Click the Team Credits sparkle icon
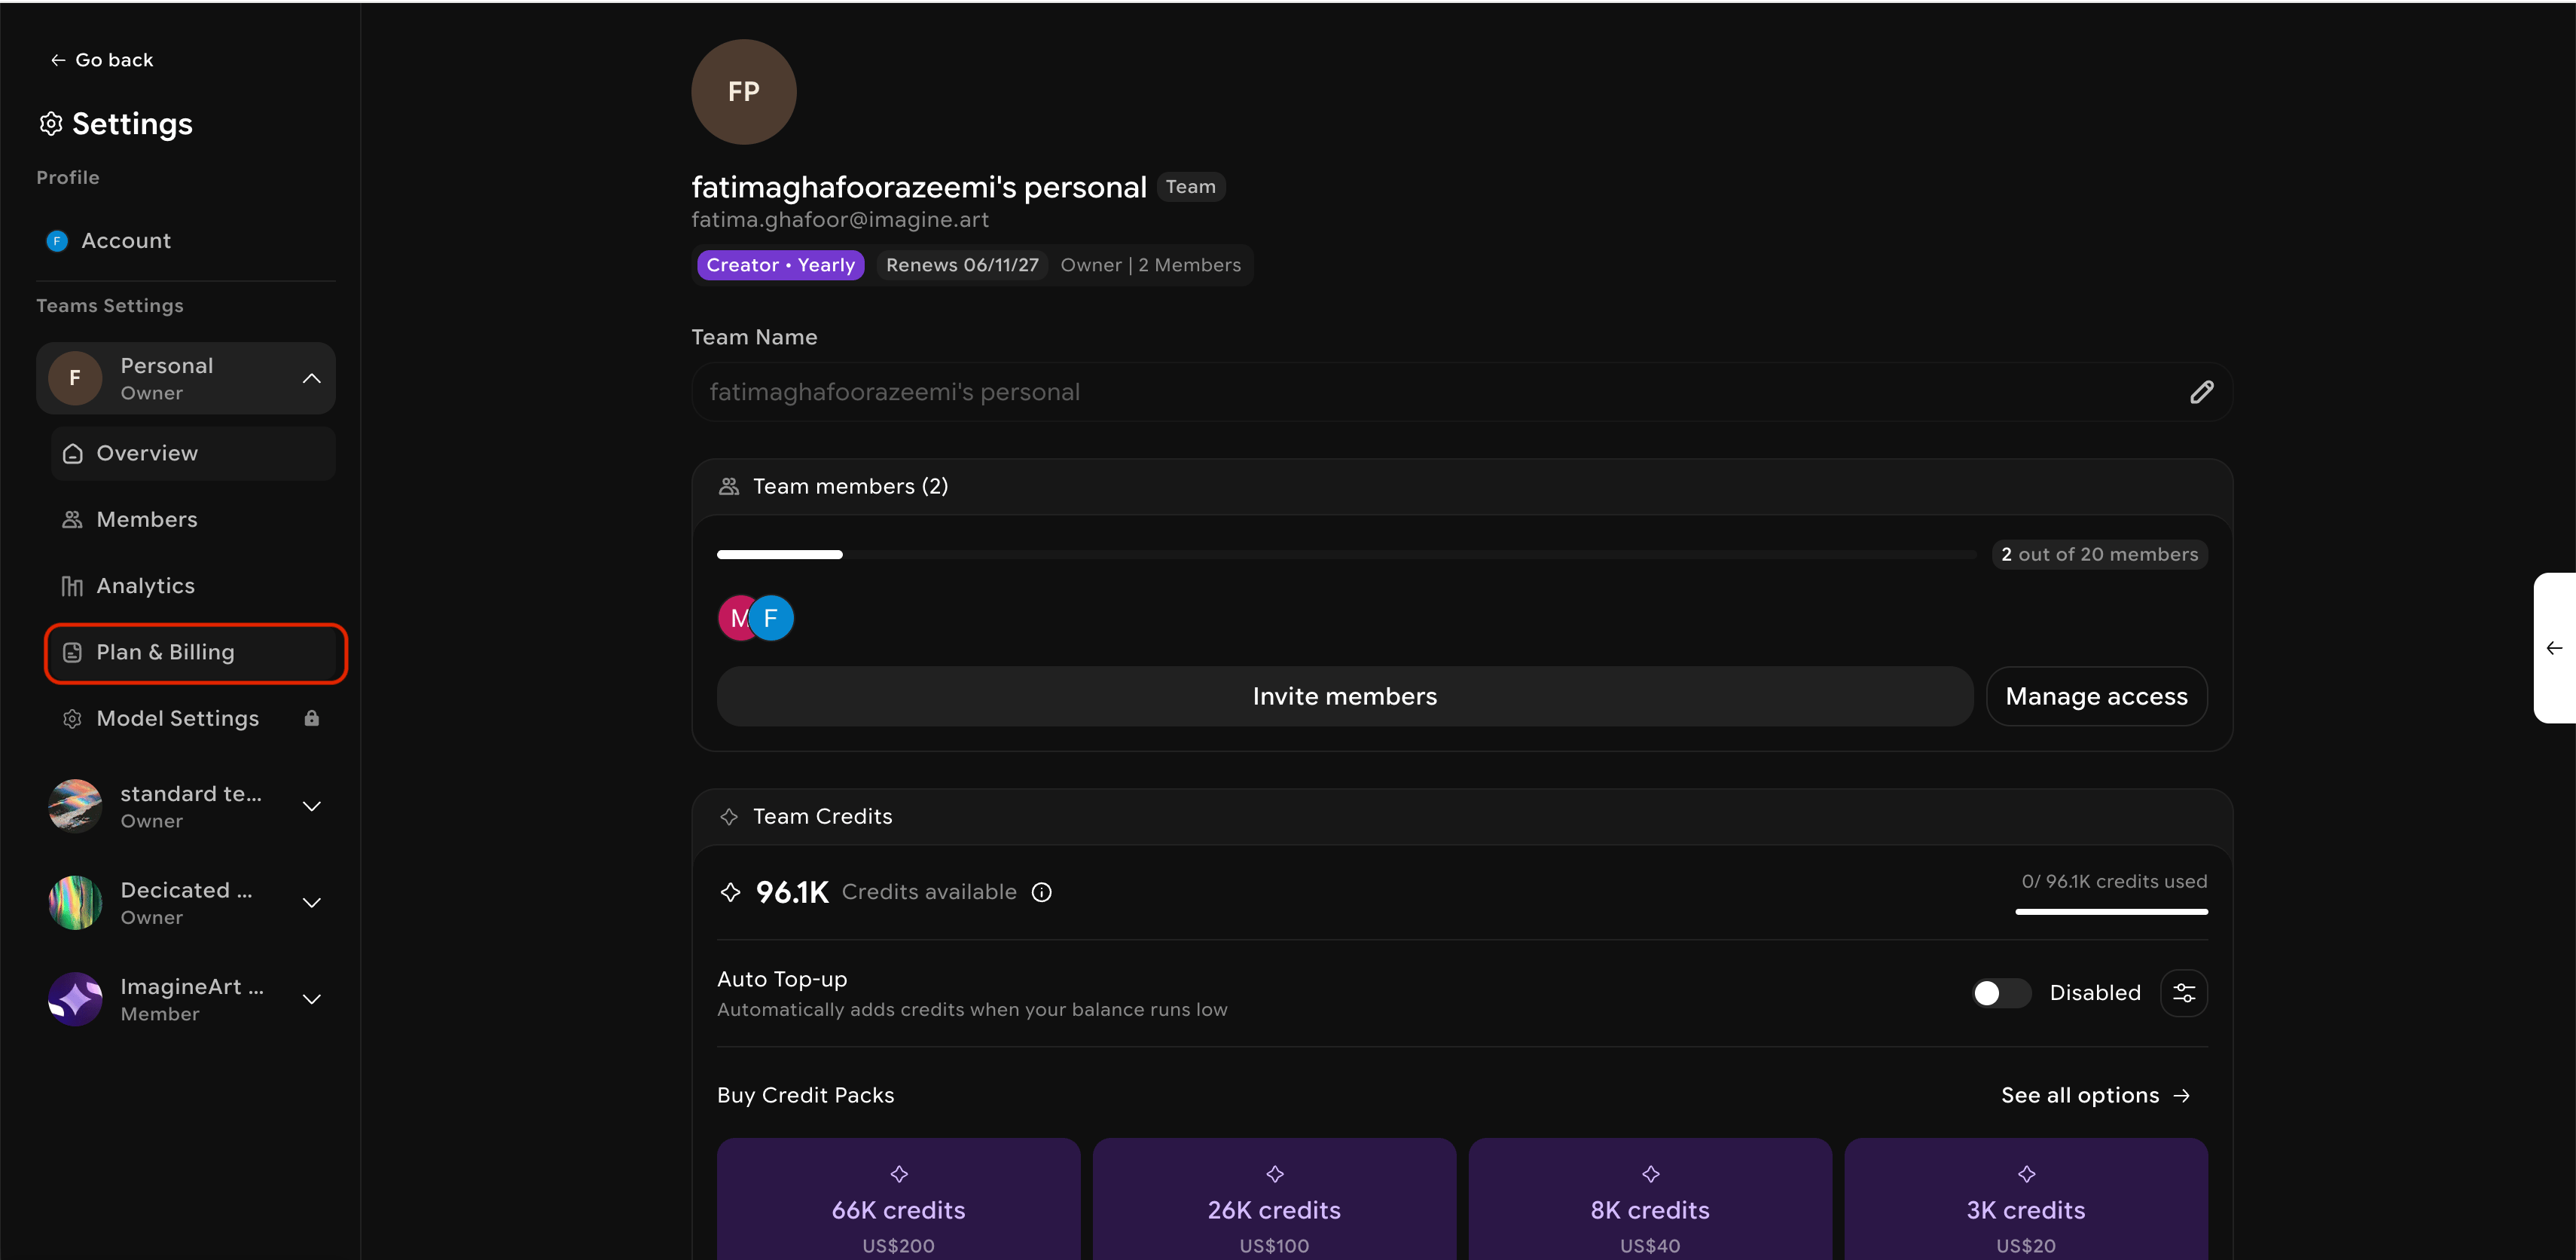The height and width of the screenshot is (1260, 2576). 729,817
